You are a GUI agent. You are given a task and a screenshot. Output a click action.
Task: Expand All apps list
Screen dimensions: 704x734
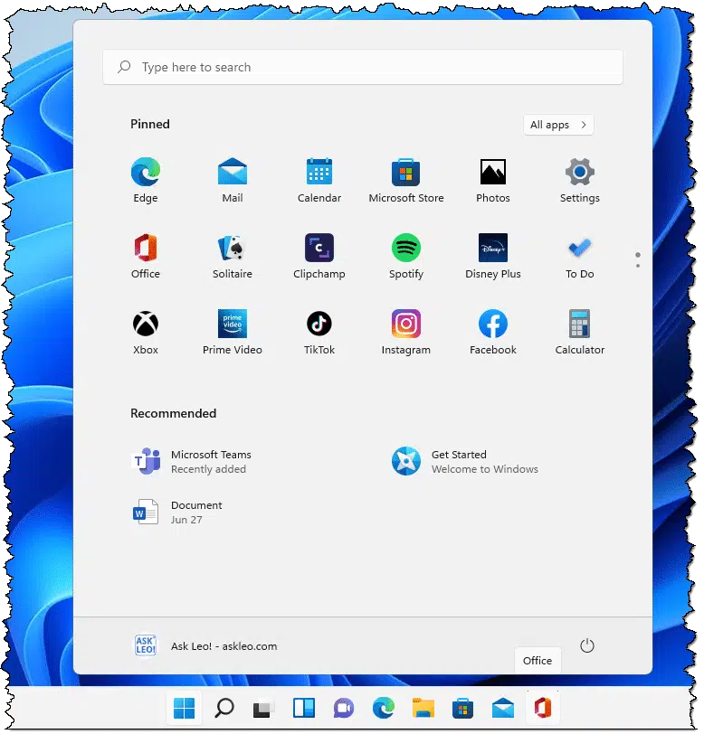(x=558, y=125)
